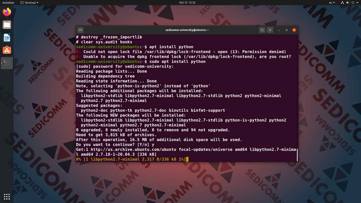Minimize the terminal window
This screenshot has width=361, height=203.
279,30
